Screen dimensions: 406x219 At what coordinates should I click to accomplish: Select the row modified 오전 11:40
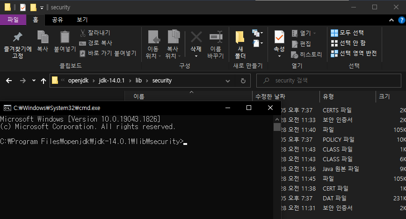[x=343, y=130]
